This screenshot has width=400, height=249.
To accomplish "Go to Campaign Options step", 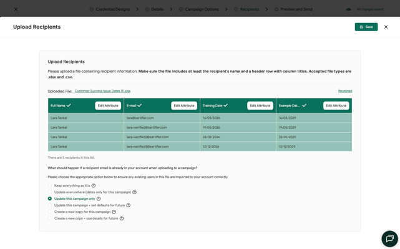I will coord(198,9).
